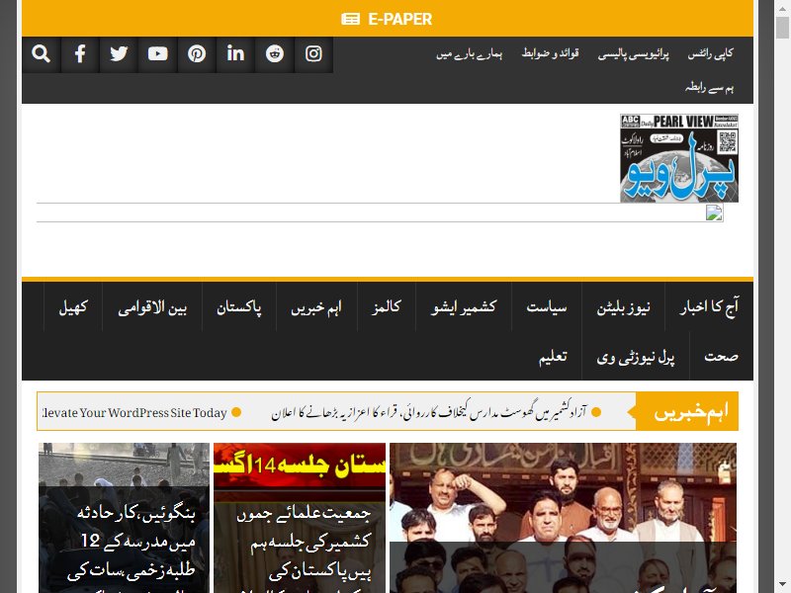The image size is (791, 593).
Task: Click the Pinterest icon
Action: point(196,54)
